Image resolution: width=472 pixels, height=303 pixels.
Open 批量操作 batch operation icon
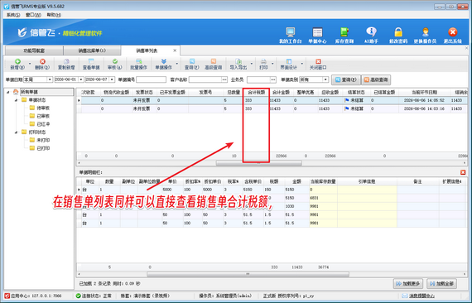(139, 62)
